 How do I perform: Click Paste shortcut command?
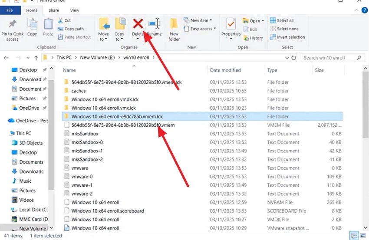click(x=74, y=37)
